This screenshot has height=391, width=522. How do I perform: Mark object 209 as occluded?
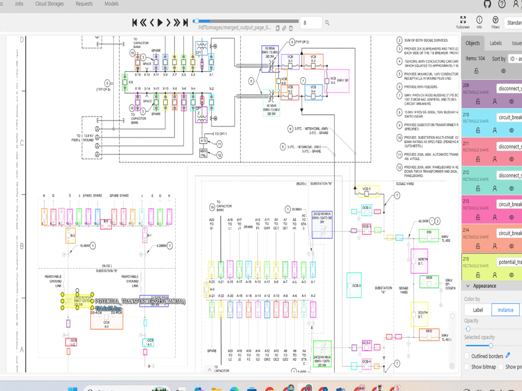[495, 102]
